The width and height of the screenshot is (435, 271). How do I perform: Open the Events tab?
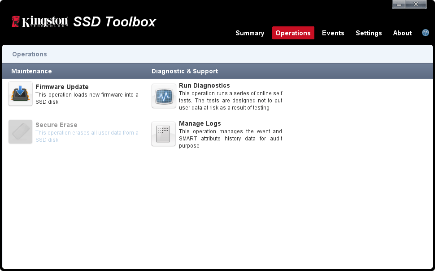pyautogui.click(x=333, y=33)
